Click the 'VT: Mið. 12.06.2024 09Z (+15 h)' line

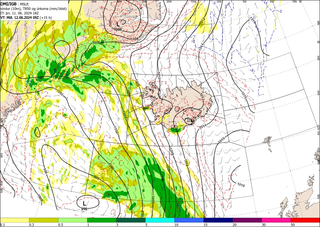[26, 18]
